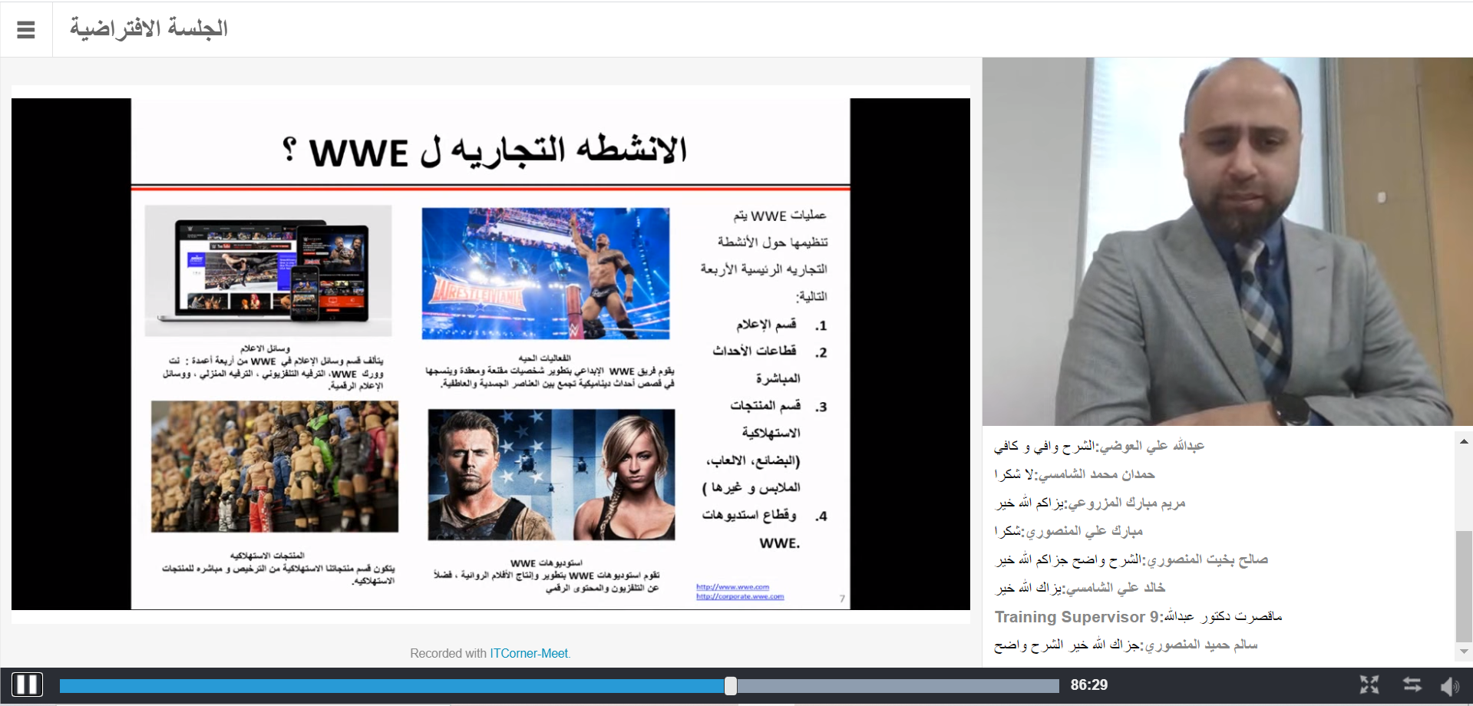Image resolution: width=1473 pixels, height=706 pixels.
Task: Click the WrestleMania image on slide
Action: 546,273
